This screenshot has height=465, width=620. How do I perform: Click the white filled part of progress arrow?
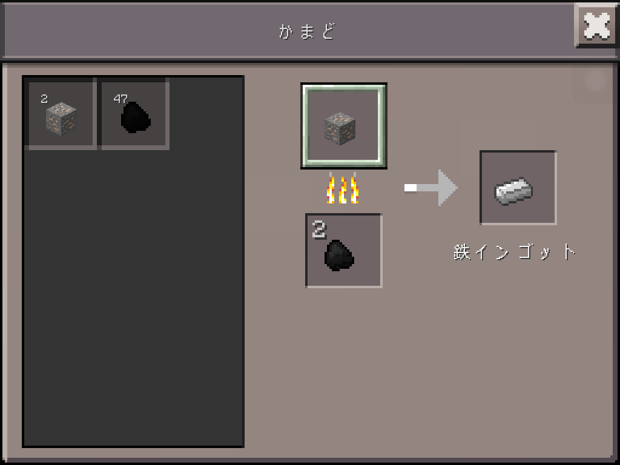pyautogui.click(x=411, y=188)
